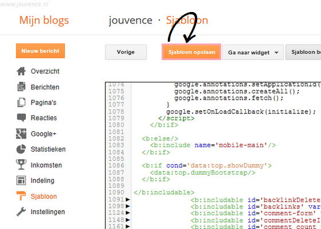Image resolution: width=321 pixels, height=229 pixels.
Task: Expand the folded code at line 1098
Action: [x=128, y=206]
